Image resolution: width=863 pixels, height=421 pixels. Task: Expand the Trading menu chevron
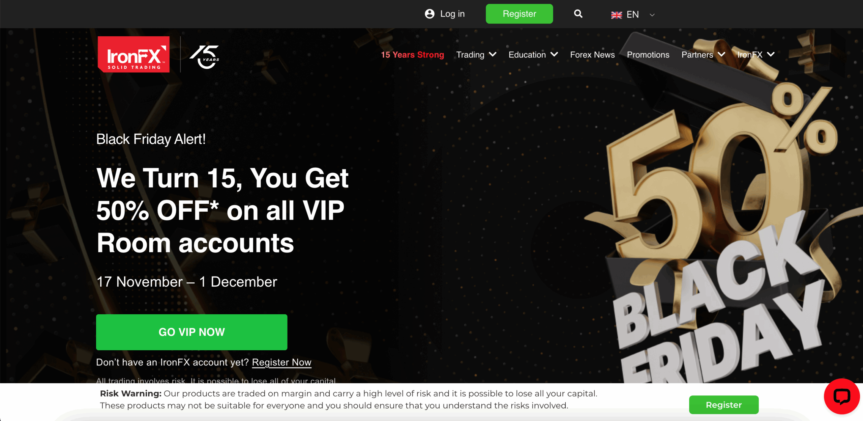click(x=493, y=55)
